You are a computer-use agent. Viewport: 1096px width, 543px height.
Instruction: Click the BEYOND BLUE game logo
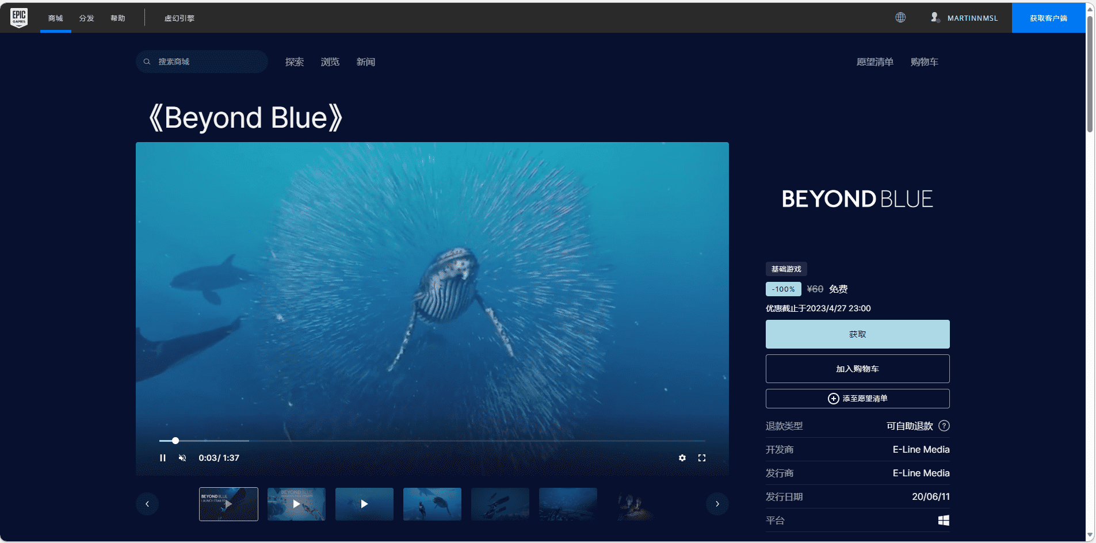857,199
